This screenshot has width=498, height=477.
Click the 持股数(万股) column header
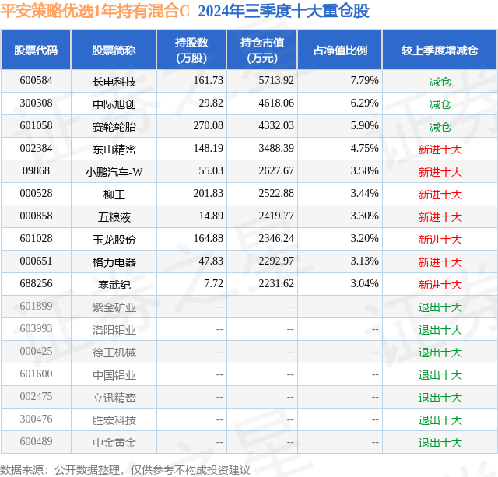tap(191, 50)
